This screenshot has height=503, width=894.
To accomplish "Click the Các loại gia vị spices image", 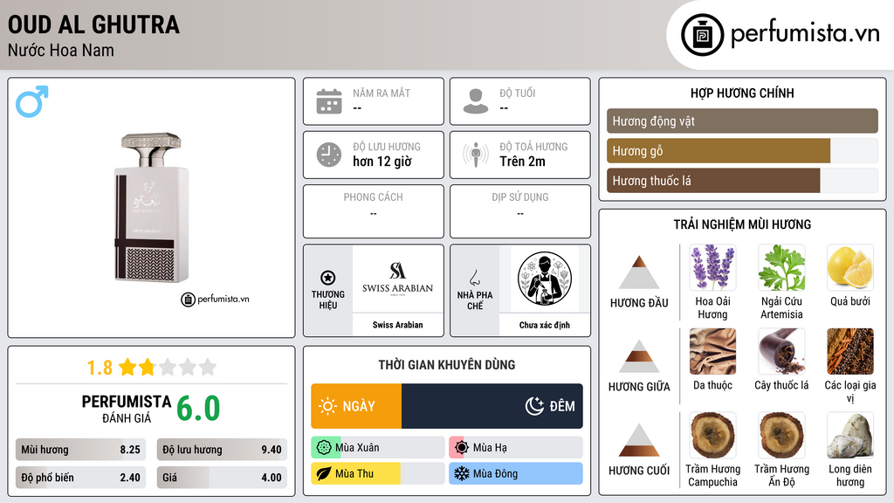I will tap(850, 351).
